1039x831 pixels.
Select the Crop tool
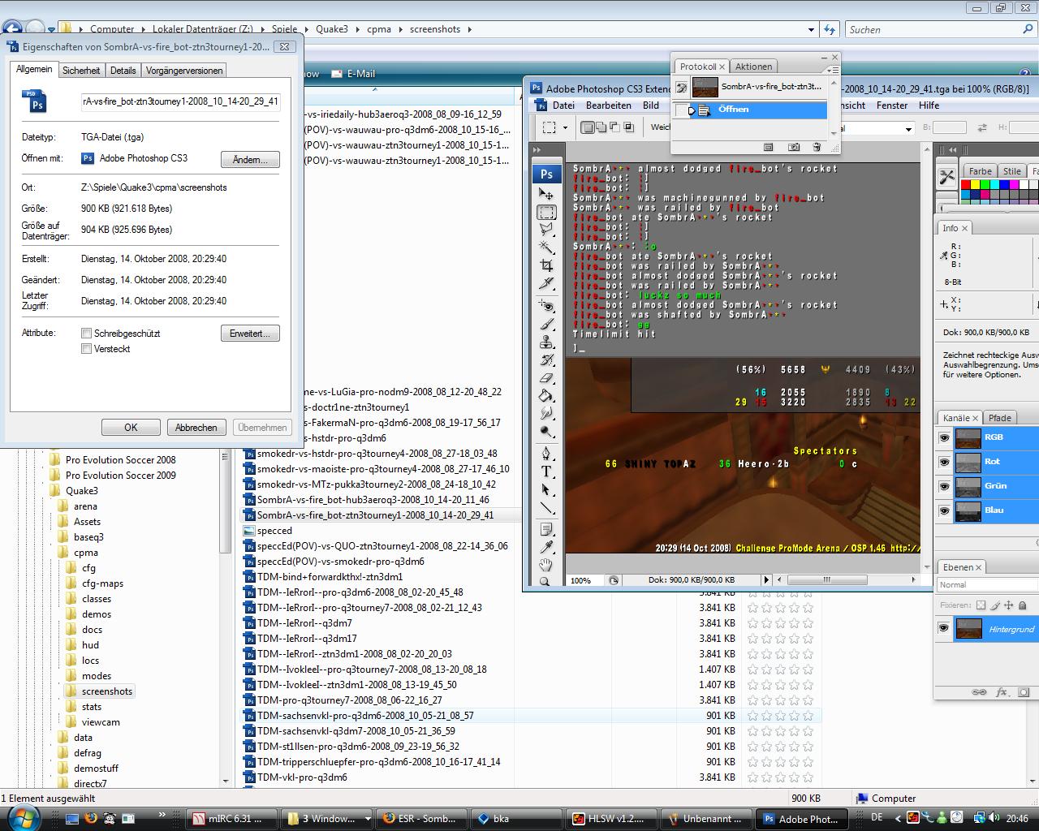pos(546,265)
